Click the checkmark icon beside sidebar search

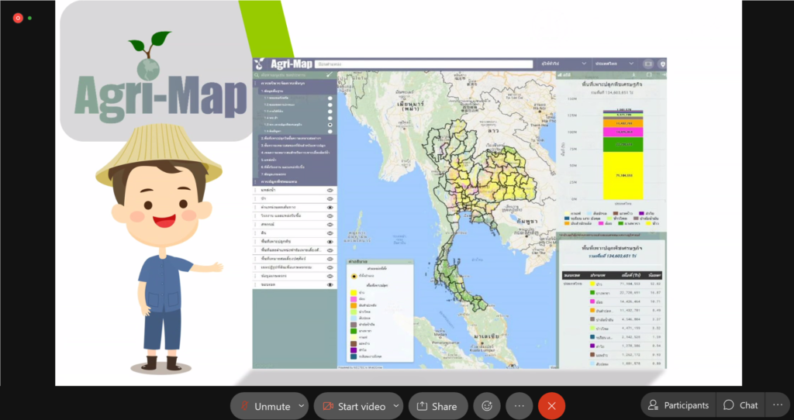pyautogui.click(x=330, y=75)
